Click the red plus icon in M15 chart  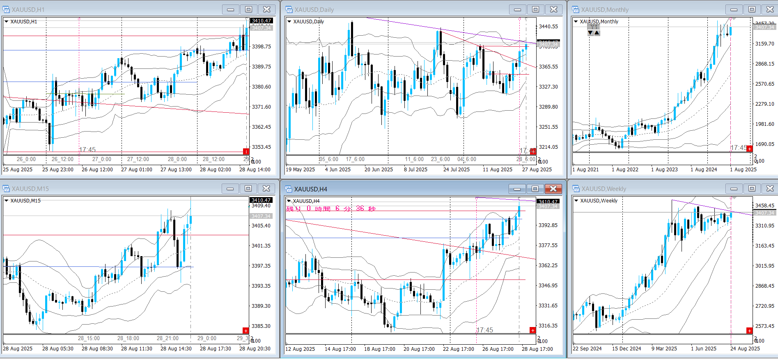click(x=246, y=330)
